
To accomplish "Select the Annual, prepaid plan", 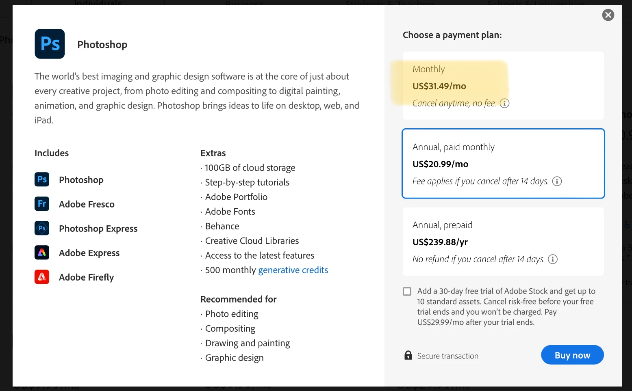I will point(503,242).
